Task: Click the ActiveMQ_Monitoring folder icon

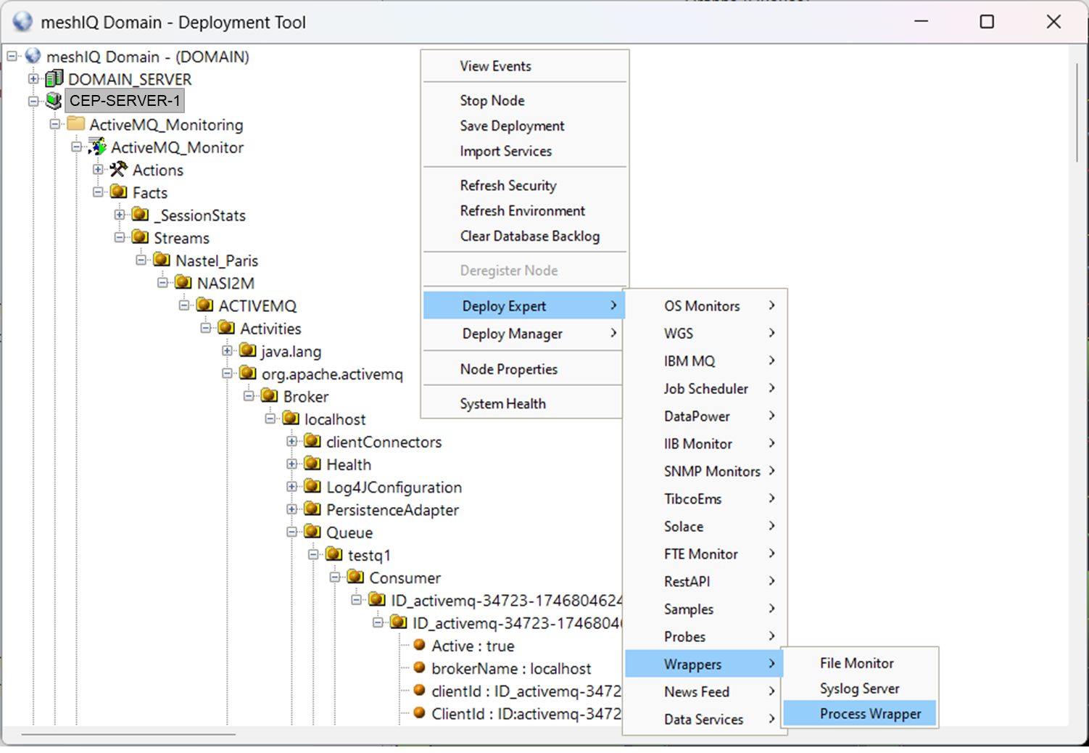Action: 76,124
